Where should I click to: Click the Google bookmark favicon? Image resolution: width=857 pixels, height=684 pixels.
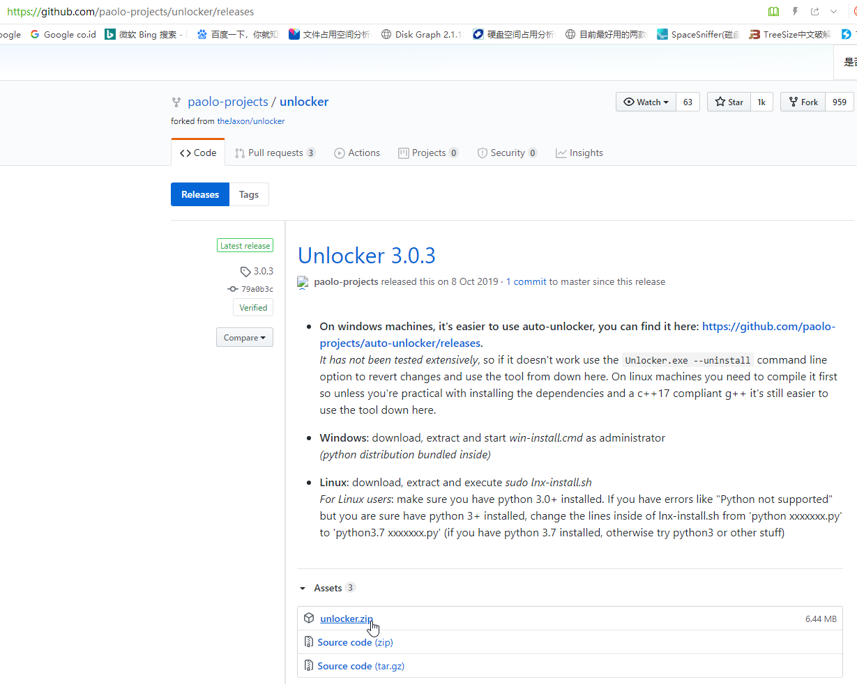35,34
